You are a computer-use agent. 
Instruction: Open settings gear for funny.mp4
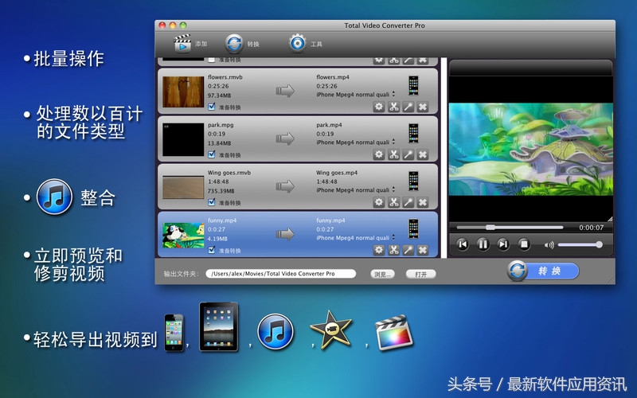[379, 250]
